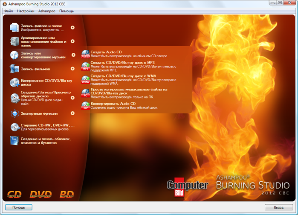Viewport: 298px width, 215px height.
Task: Open Создание/Запись/Просмотр образов дисков entry
Action: coord(42,98)
